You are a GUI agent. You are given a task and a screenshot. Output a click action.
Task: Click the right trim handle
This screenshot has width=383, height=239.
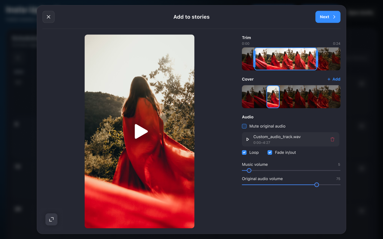coord(317,59)
